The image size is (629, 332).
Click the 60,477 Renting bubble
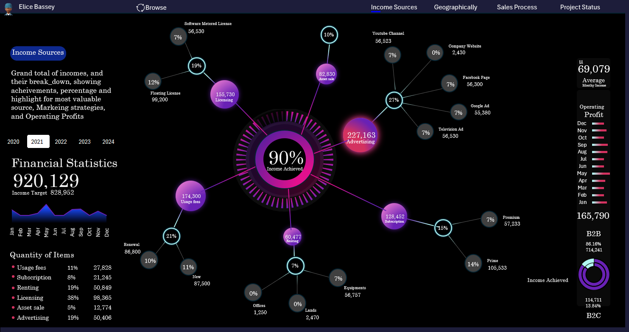pyautogui.click(x=292, y=237)
